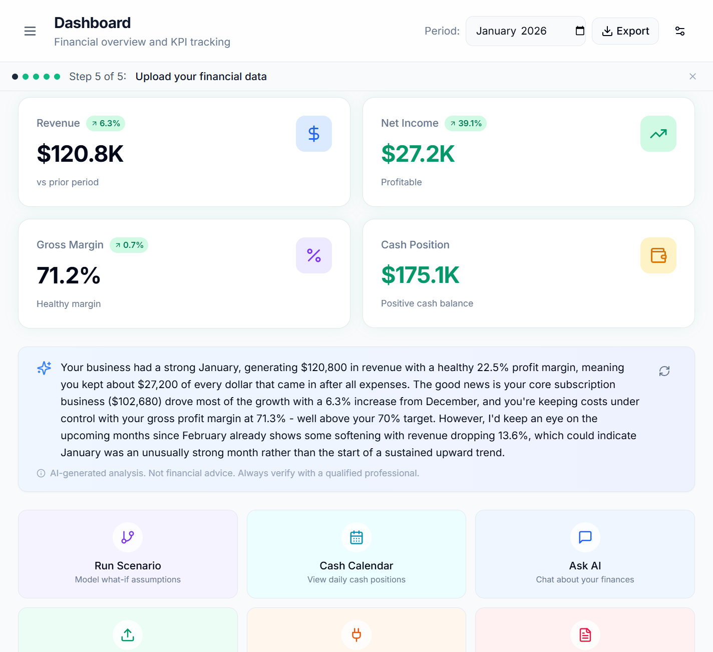Viewport: 713px width, 652px height.
Task: Click the Export button
Action: tap(625, 31)
